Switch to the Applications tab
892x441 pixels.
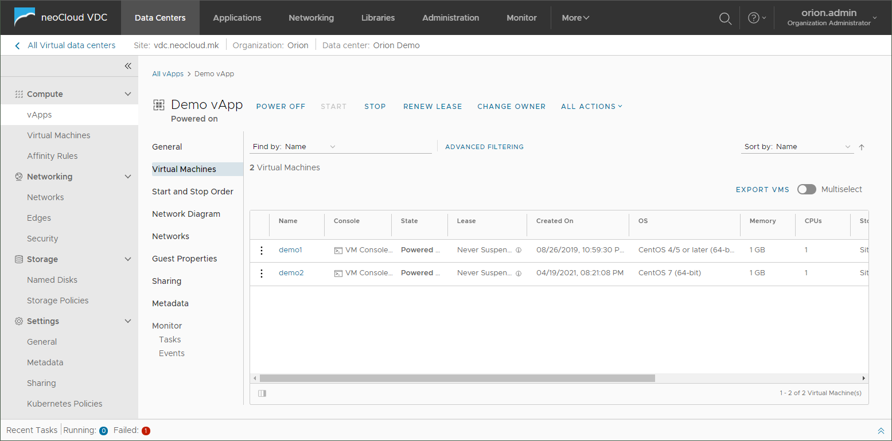click(237, 18)
